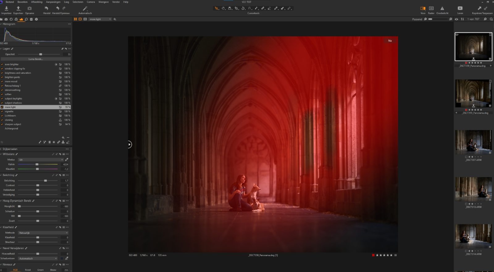Open the Witbalans Modus dropdown
This screenshot has height=272, width=494.
tap(40, 160)
